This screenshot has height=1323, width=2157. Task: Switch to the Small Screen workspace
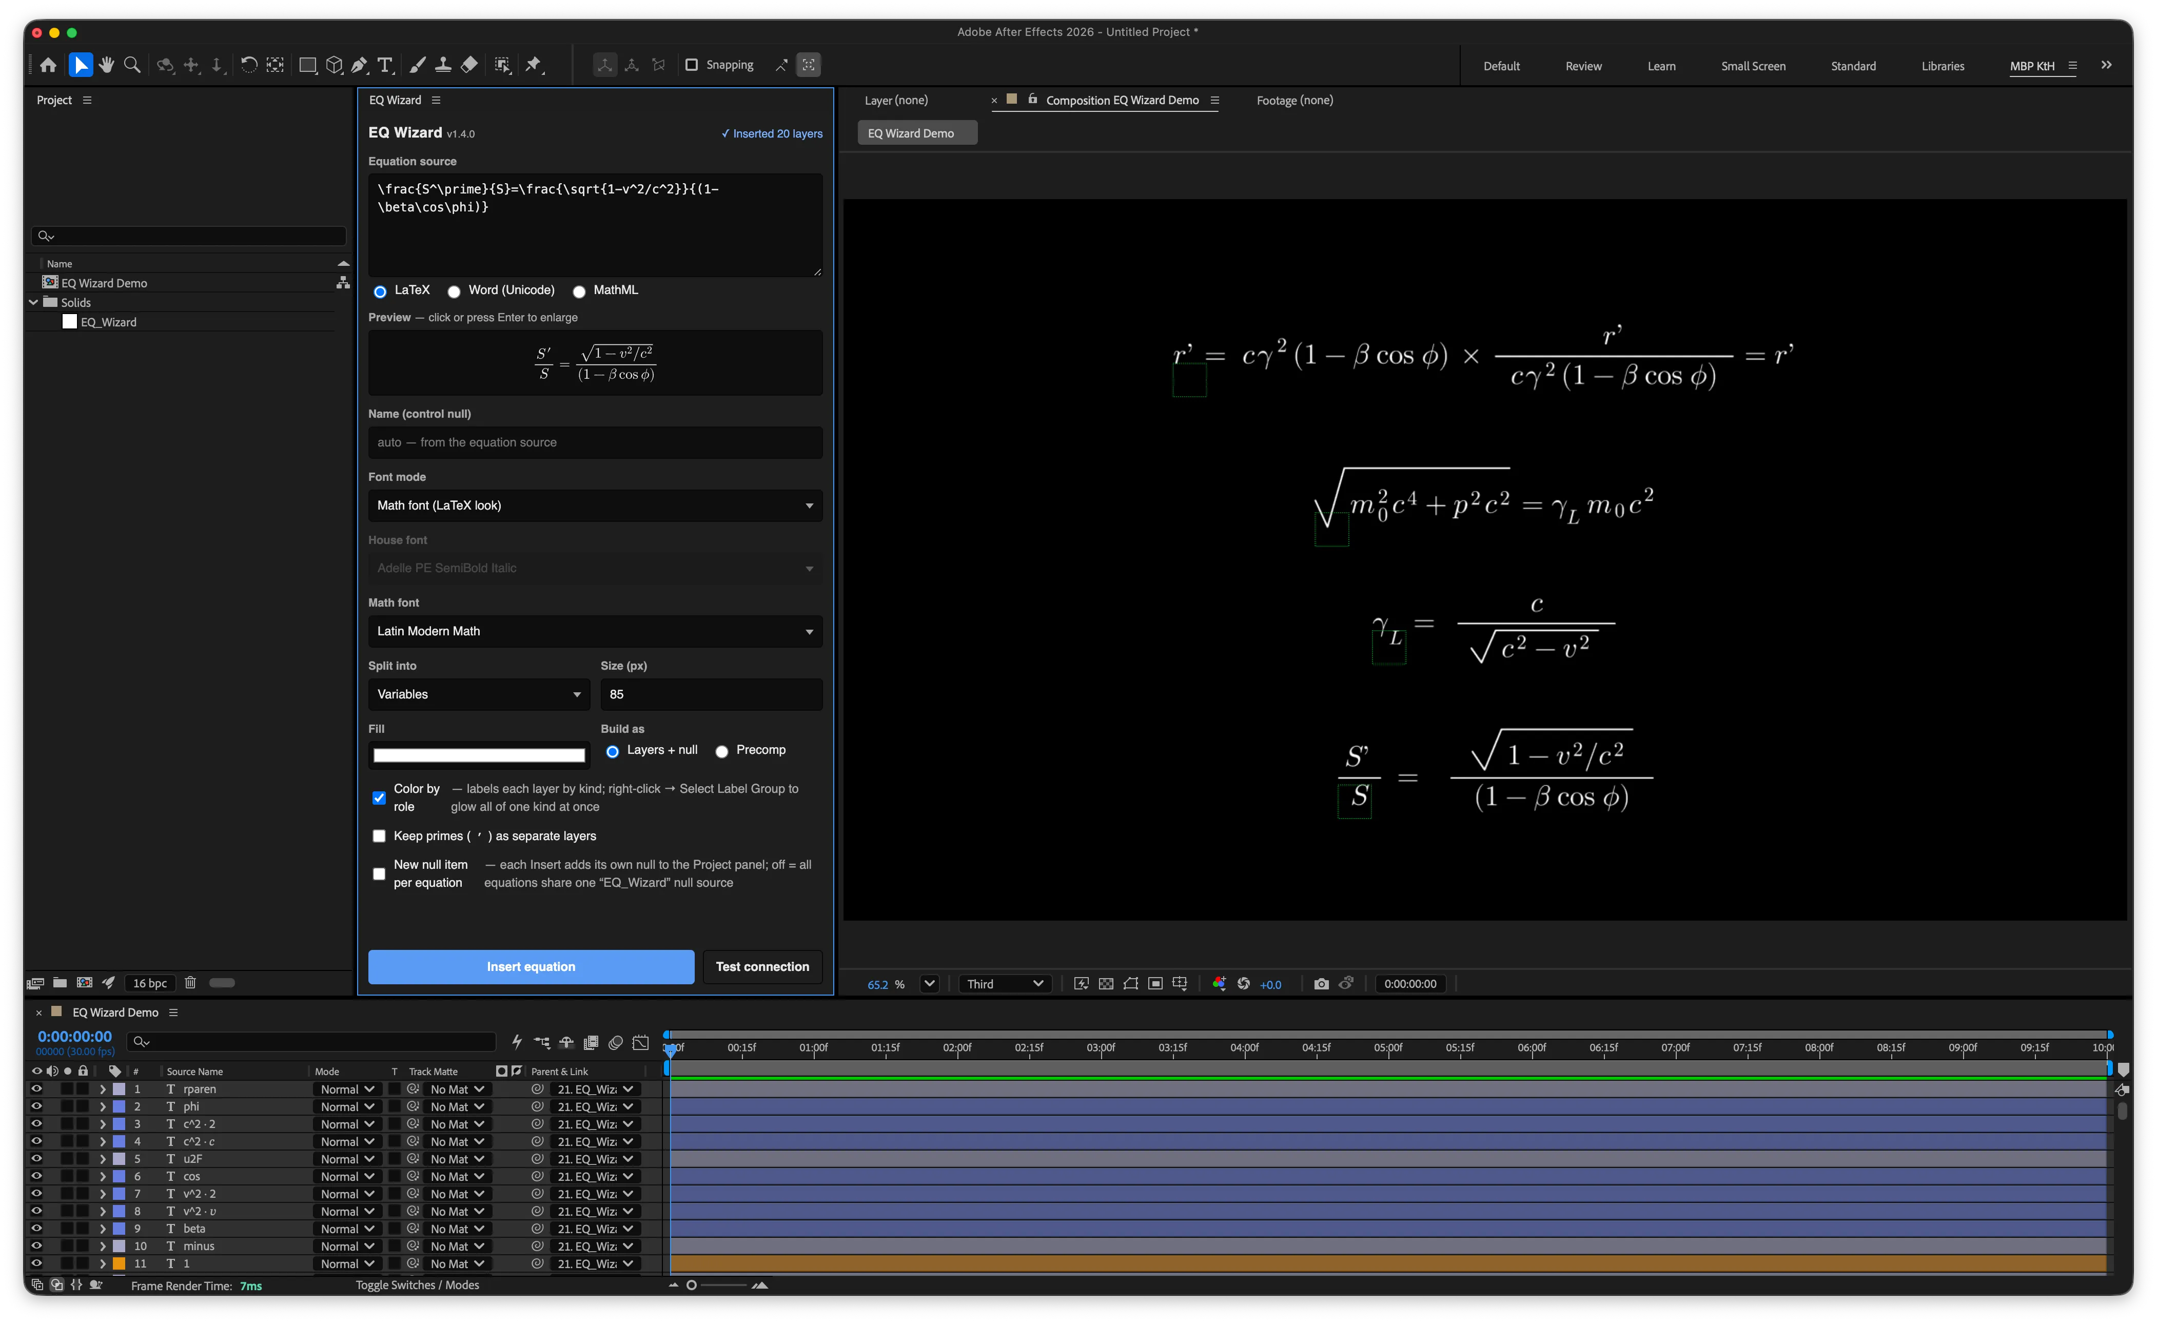(x=1753, y=66)
